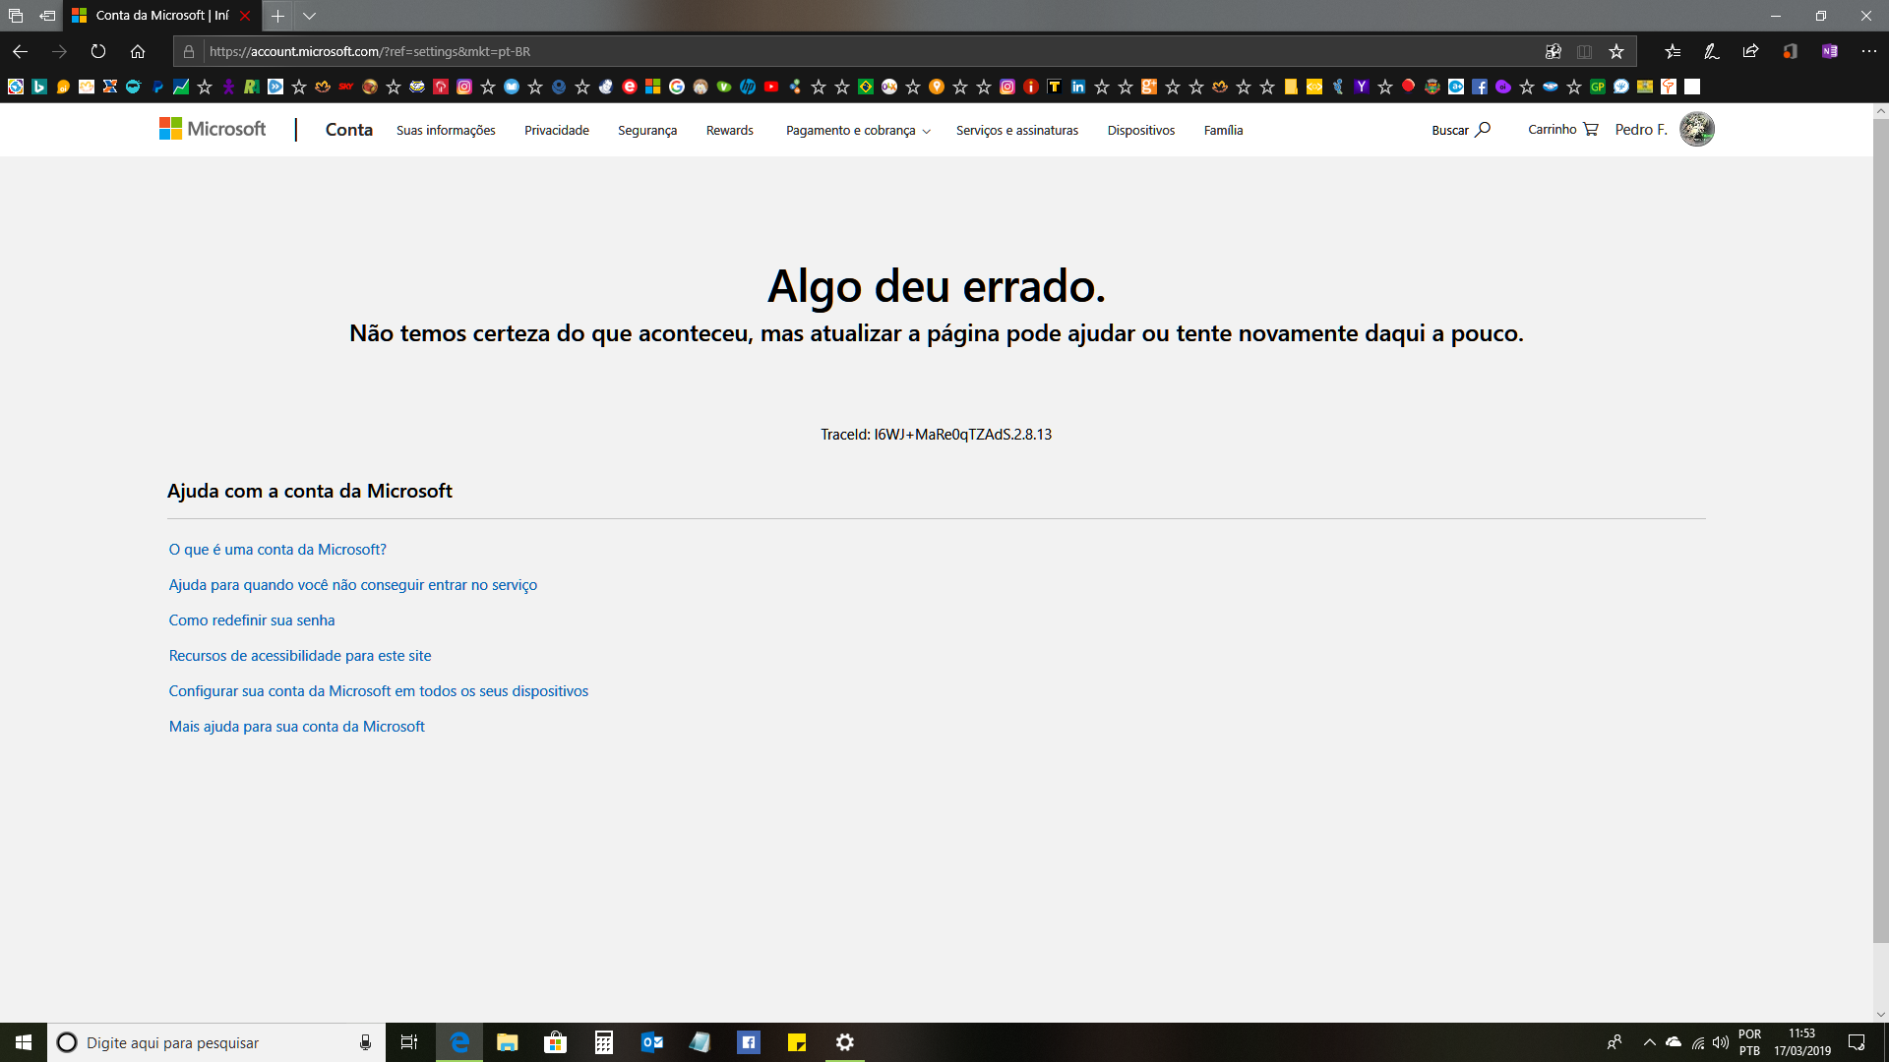
Task: Select the TraceId error text
Action: coord(937,435)
